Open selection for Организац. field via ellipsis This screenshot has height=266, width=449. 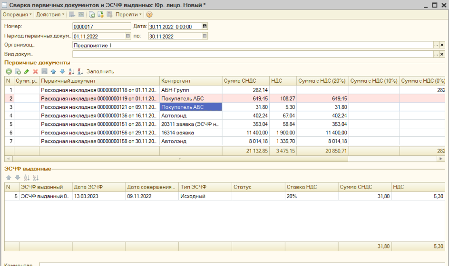[x=436, y=45]
